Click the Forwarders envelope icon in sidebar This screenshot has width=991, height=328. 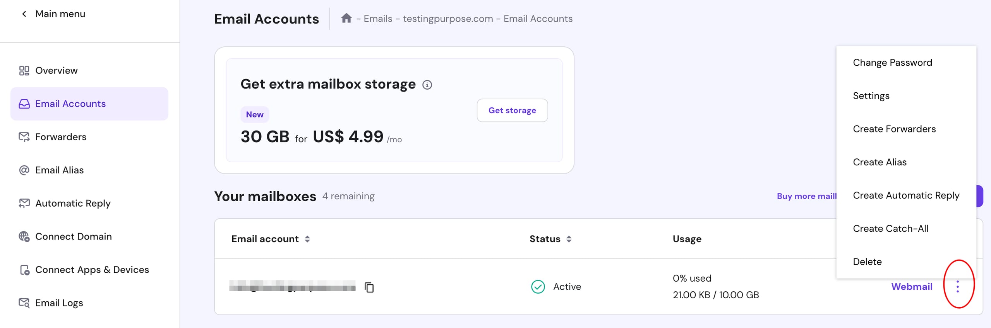(x=24, y=137)
